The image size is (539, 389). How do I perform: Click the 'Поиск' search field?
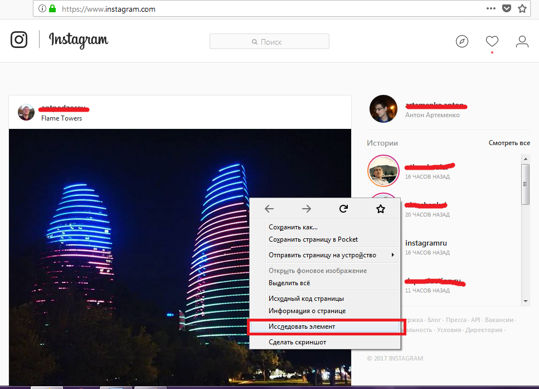pyautogui.click(x=269, y=42)
